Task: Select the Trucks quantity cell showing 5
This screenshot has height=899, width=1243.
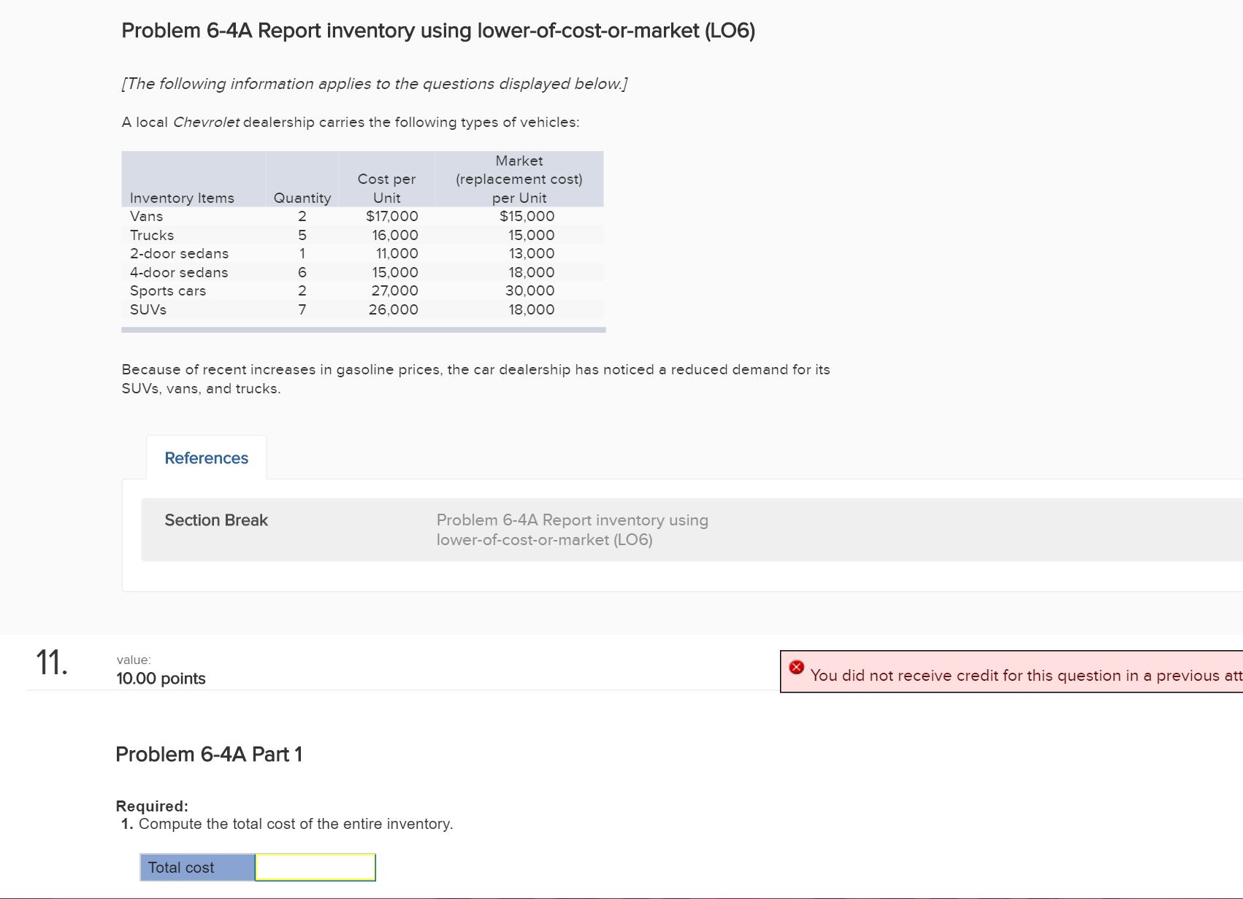Action: coord(302,235)
